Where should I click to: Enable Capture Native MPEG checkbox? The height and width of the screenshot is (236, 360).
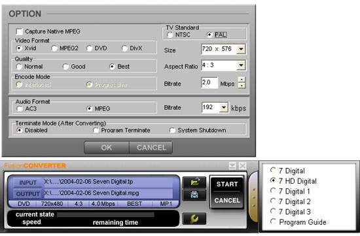click(x=19, y=31)
